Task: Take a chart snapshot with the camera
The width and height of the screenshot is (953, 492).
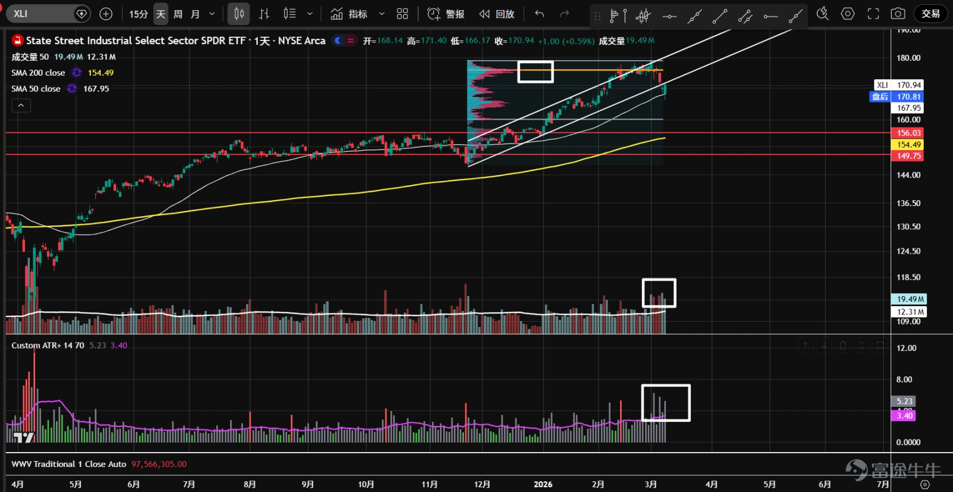Action: pos(898,14)
